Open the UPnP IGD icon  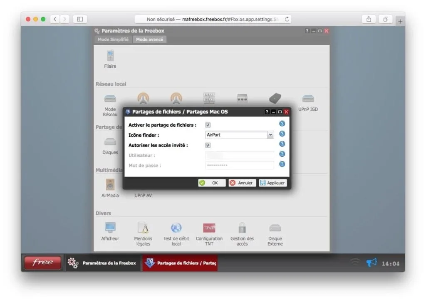(x=308, y=103)
